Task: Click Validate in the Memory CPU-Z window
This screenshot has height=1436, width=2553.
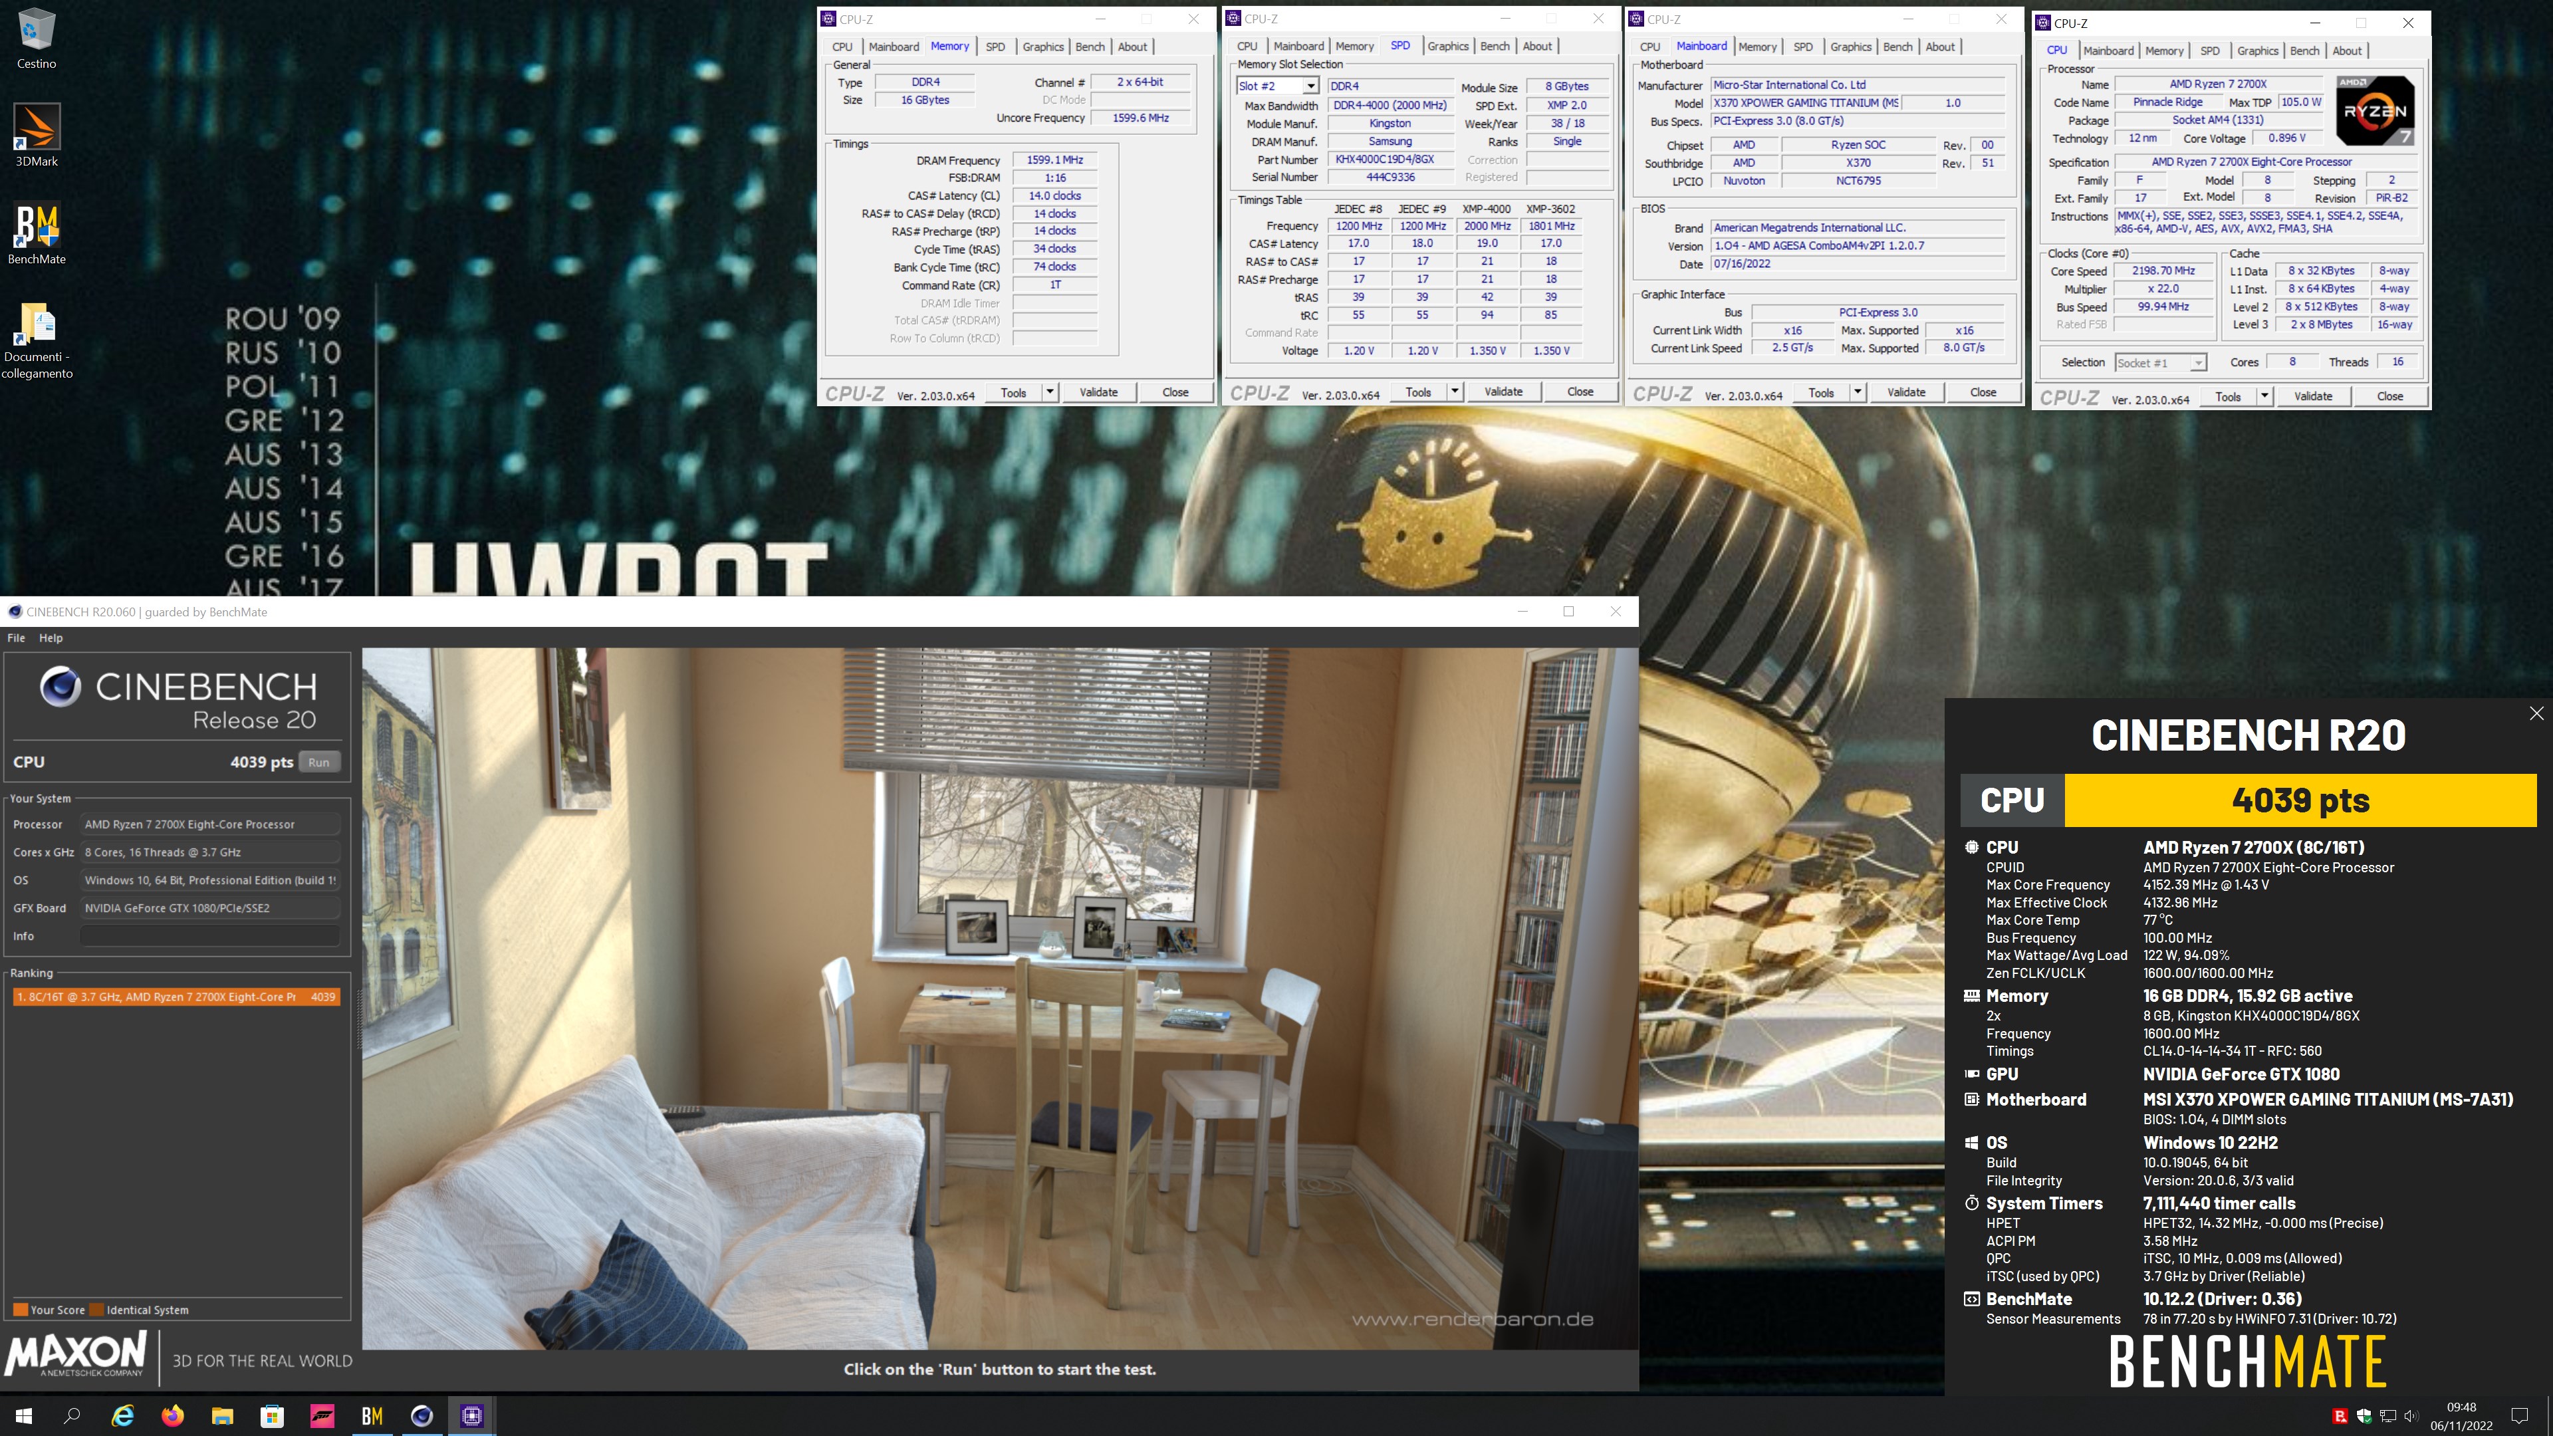Action: [1098, 392]
